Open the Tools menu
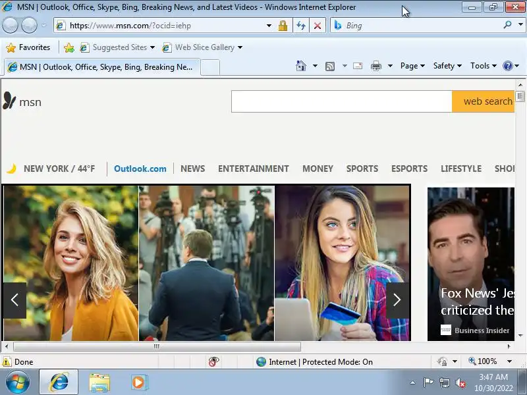 tap(484, 66)
